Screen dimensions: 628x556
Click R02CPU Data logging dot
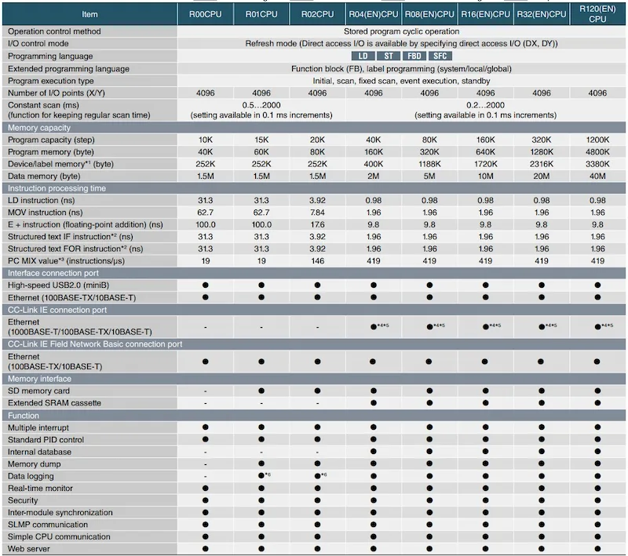[x=318, y=476]
